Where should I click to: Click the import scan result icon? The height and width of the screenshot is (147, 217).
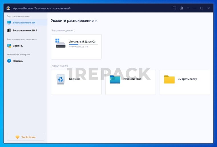(x=181, y=8)
